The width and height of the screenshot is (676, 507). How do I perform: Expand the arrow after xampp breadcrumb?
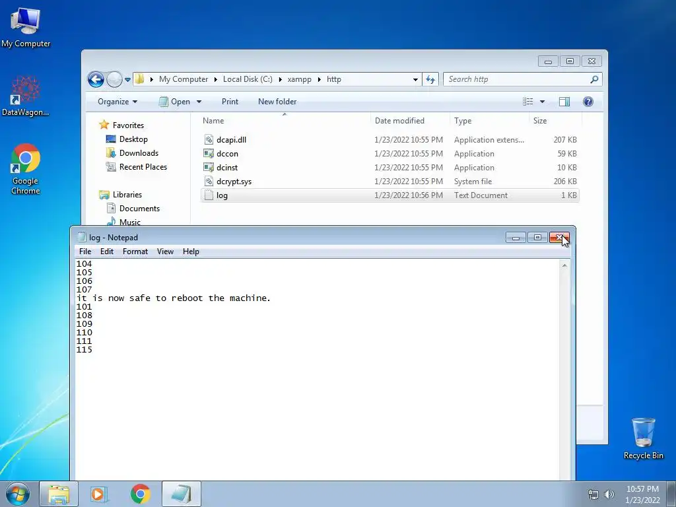coord(320,79)
